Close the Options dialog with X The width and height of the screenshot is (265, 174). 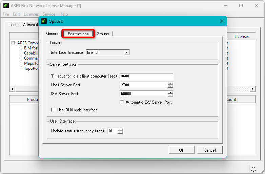coord(222,21)
